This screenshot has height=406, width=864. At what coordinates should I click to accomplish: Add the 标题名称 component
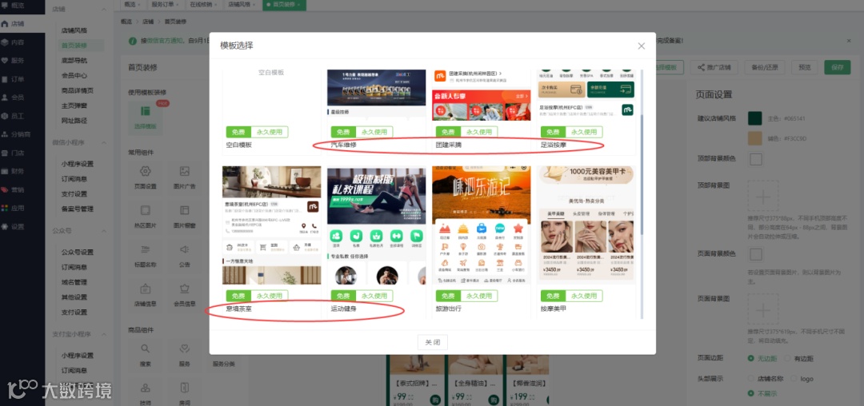(x=146, y=257)
